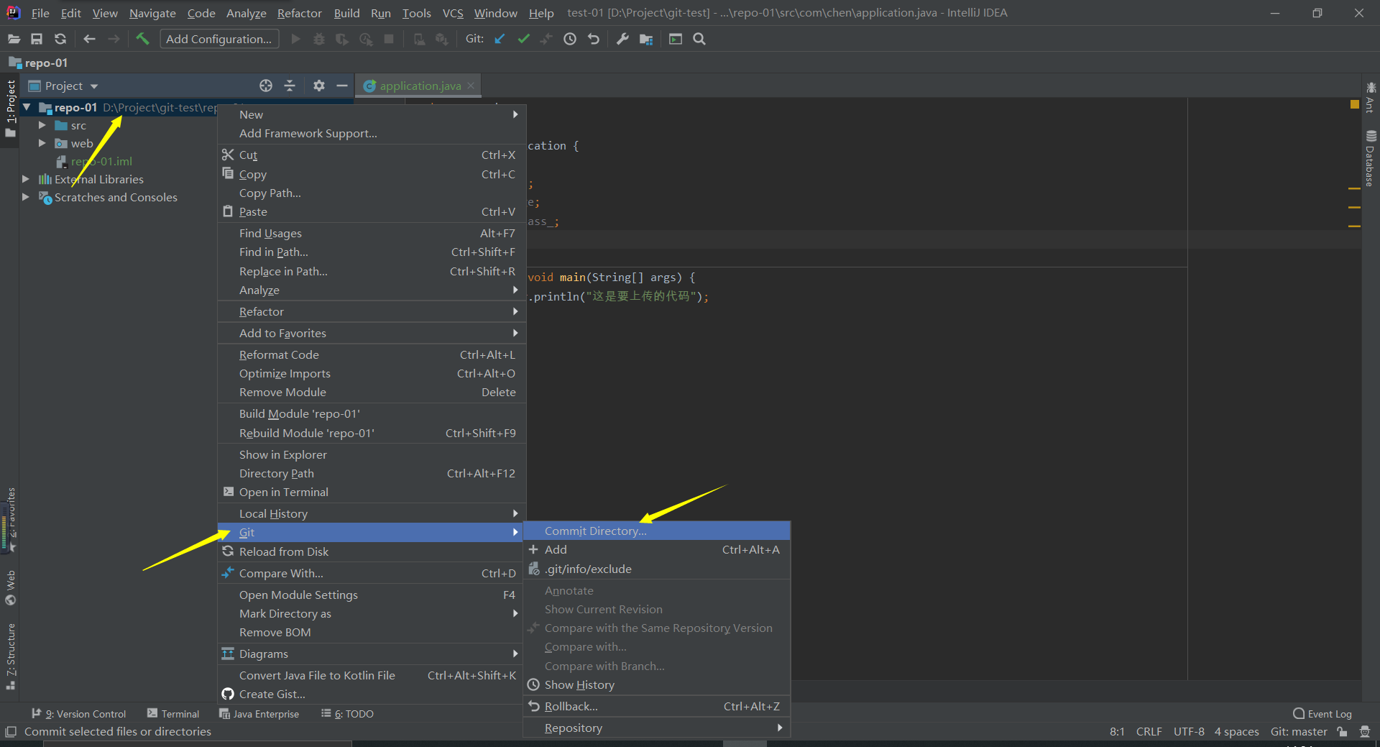Open the 1: Project side tab
Image resolution: width=1380 pixels, height=747 pixels.
click(10, 108)
